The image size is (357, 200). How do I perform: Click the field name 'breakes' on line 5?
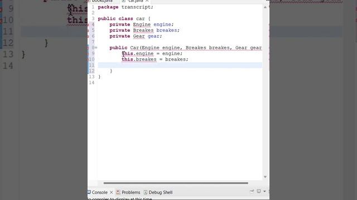point(167,31)
